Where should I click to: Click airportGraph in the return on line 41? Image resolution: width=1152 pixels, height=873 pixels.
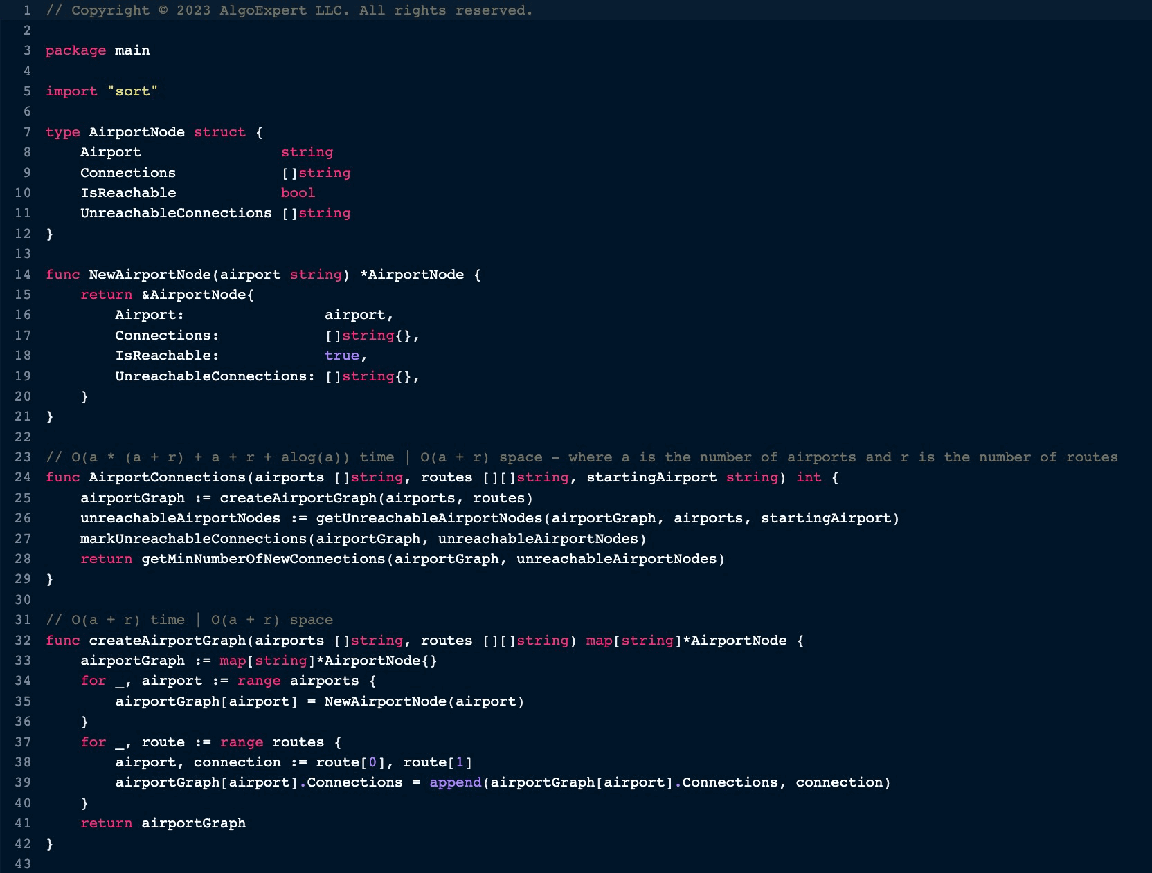tap(193, 823)
